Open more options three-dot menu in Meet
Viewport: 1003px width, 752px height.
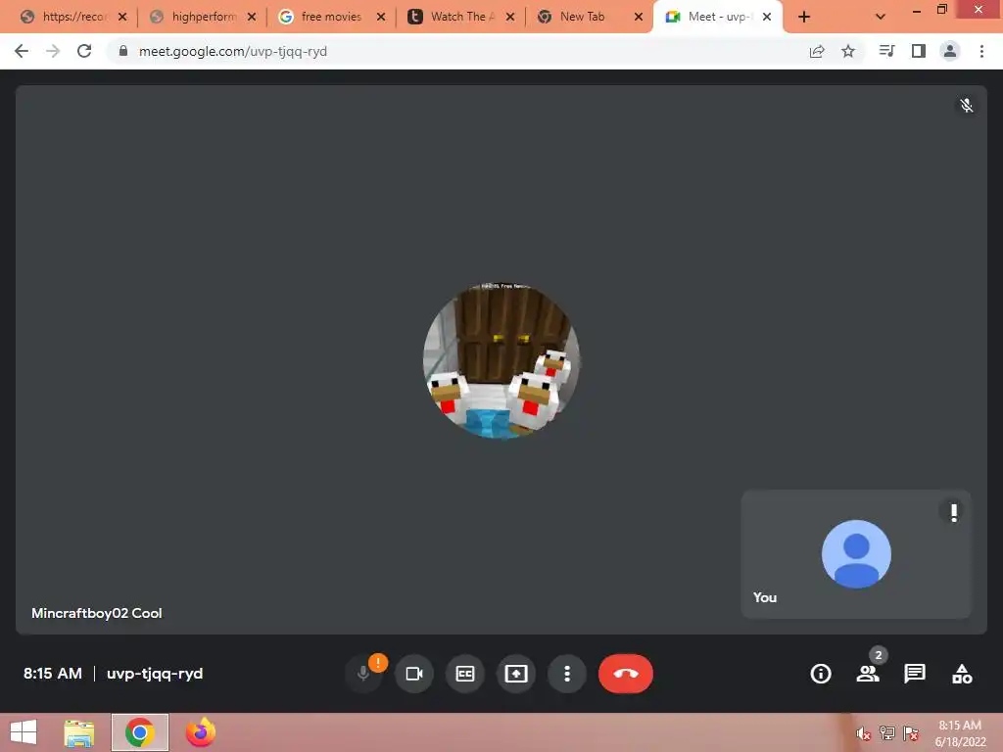click(567, 674)
